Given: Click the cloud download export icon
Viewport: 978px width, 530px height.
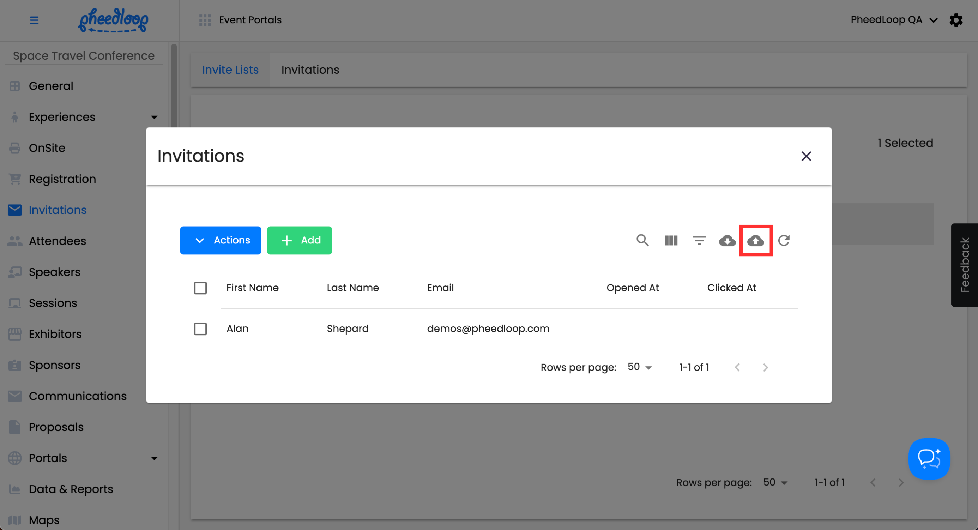Looking at the screenshot, I should (x=727, y=240).
